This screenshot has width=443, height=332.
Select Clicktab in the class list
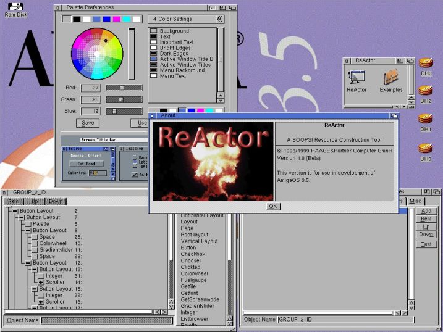tap(190, 267)
